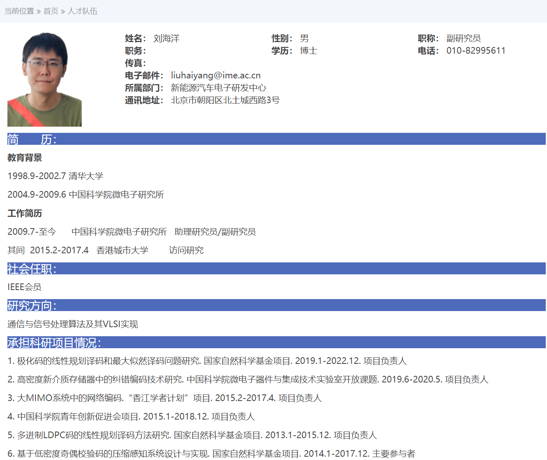Click the address 北京市朝阳区北土城西路3号
547x460 pixels.
pos(225,100)
